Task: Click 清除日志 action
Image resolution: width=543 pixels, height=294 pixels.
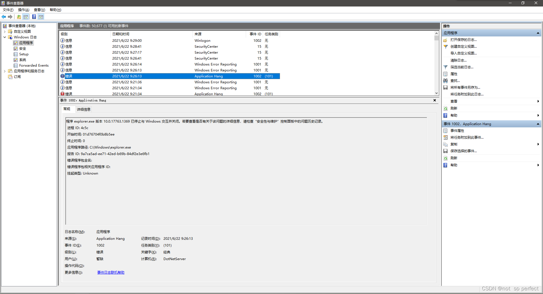Action: pos(458,60)
